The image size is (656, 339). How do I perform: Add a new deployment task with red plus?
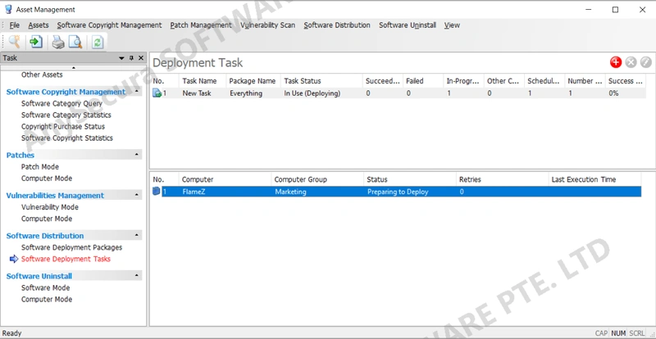tap(616, 62)
